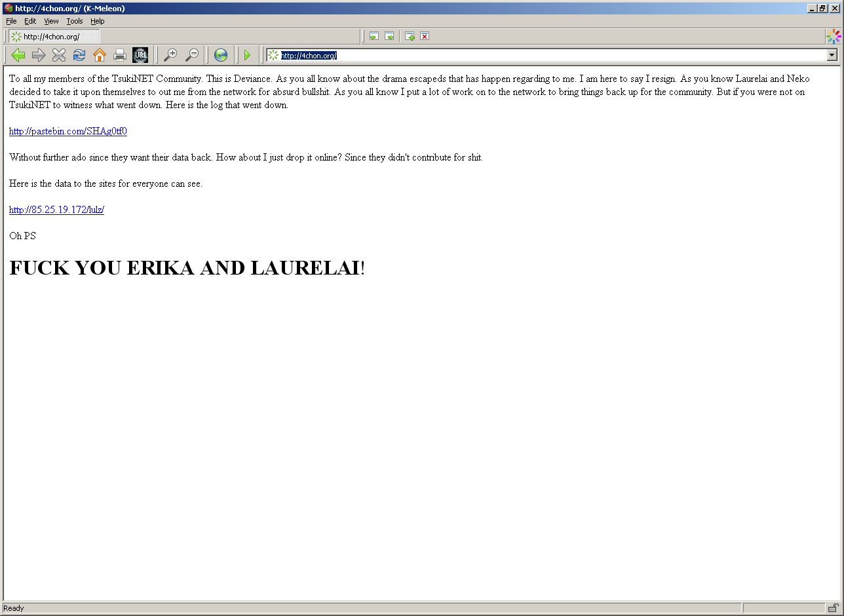Click the Forward arrow button
Viewport: 844px width, 616px height.
pos(39,55)
